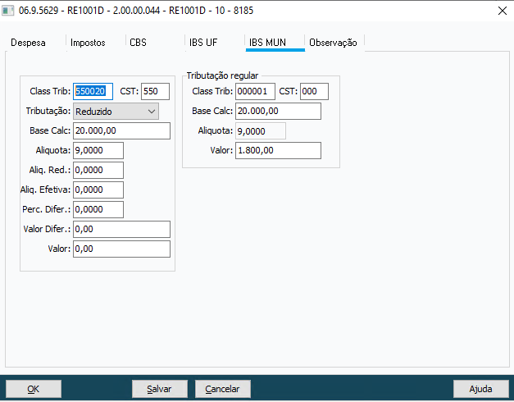Click the Aliq. Efetiva field
The height and width of the screenshot is (402, 514).
[98, 190]
